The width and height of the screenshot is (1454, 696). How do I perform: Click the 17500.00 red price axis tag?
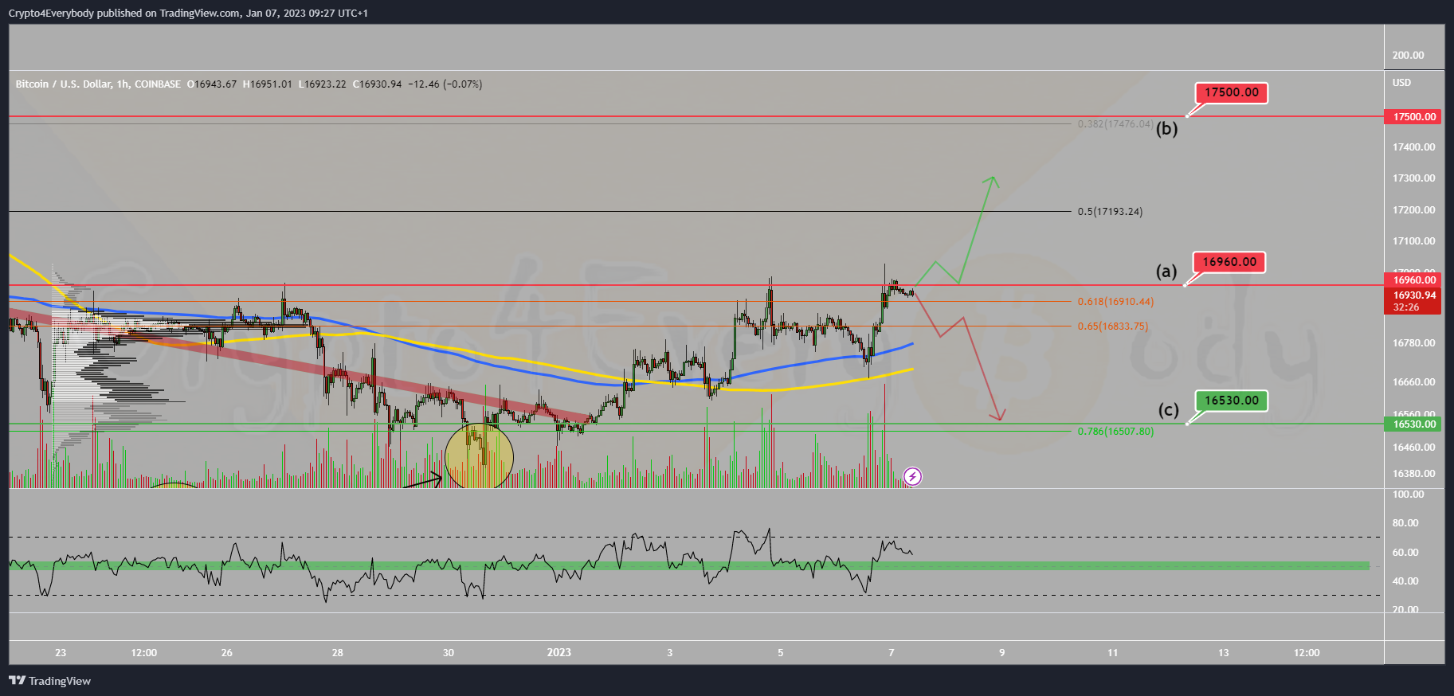[1413, 116]
